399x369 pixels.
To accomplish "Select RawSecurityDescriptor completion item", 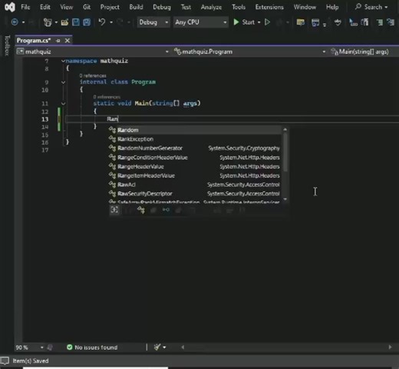I will [x=195, y=194].
